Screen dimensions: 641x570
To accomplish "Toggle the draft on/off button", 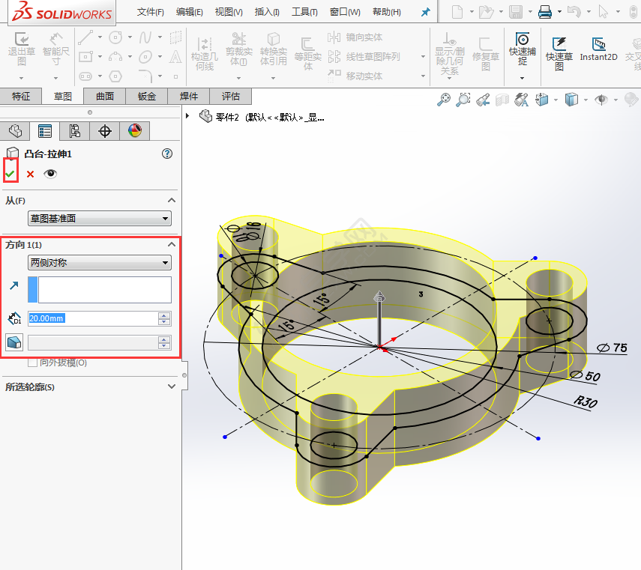I will (14, 342).
